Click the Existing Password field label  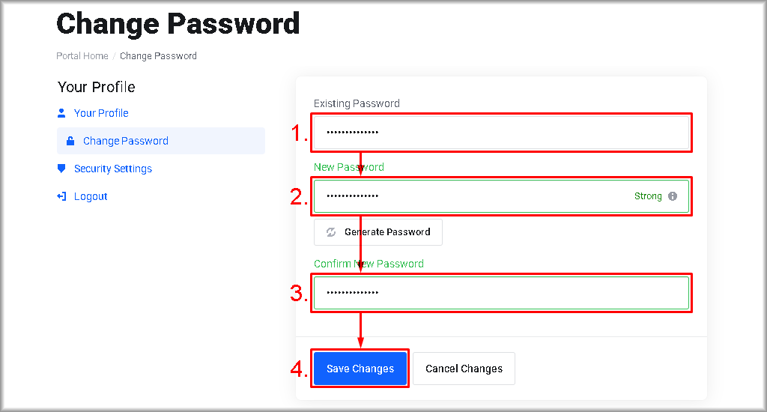[357, 103]
